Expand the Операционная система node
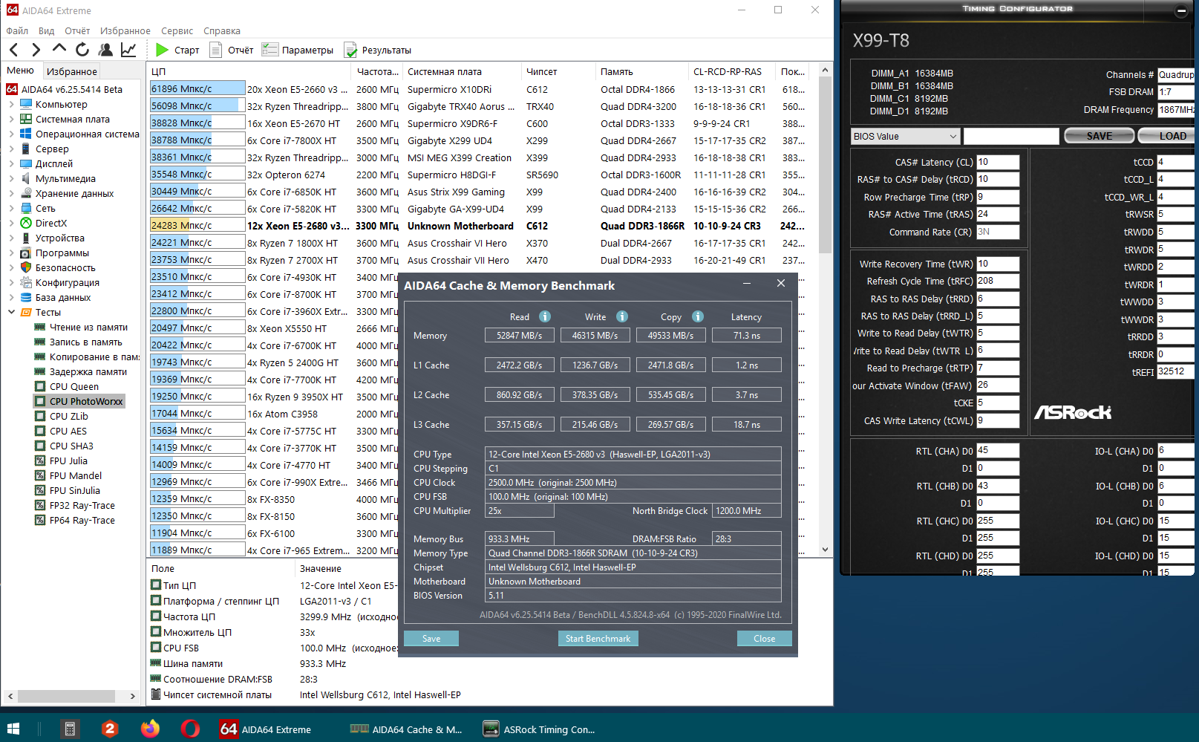 11,134
